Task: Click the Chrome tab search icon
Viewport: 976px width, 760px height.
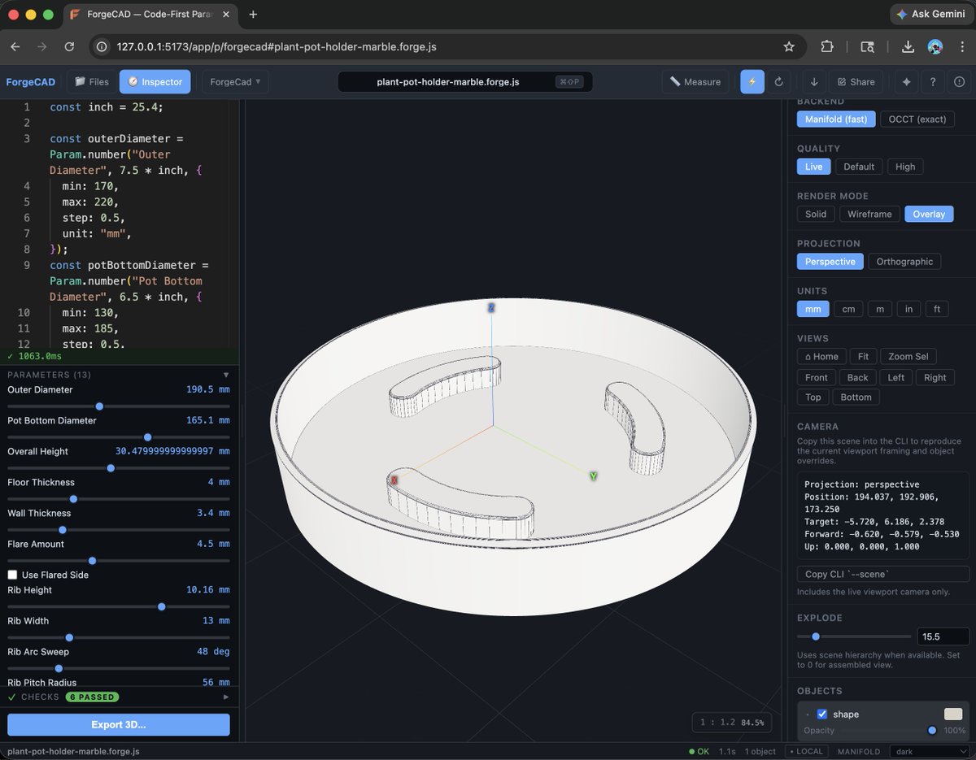Action: point(868,47)
